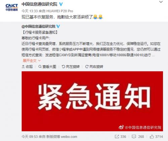The image size is (168, 141).
Task: Rotate the image right with 向右旋转
Action: [94, 67]
